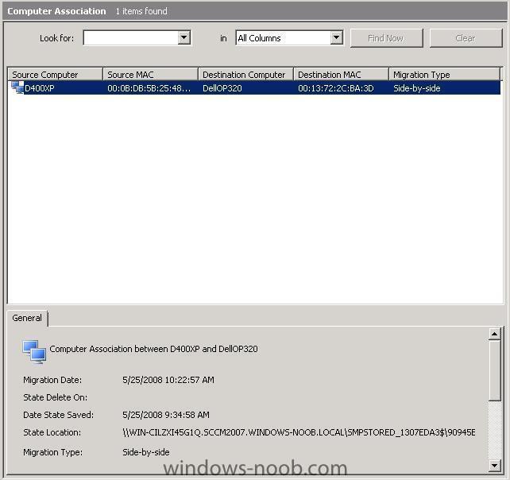Click the computer association icon in General pane

click(x=34, y=352)
